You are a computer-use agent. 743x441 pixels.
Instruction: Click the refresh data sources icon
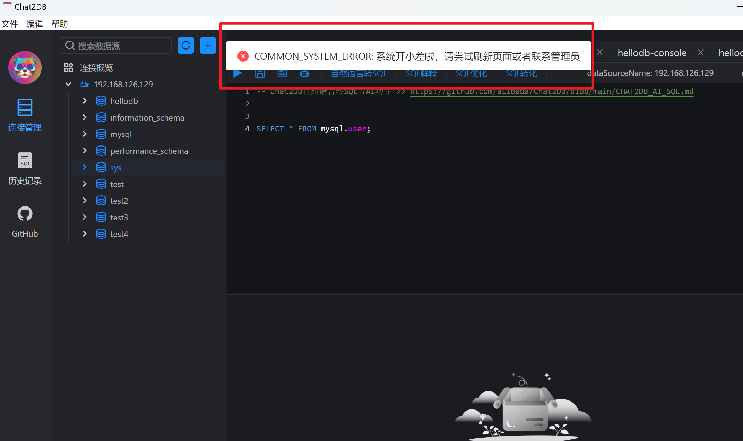[x=186, y=45]
